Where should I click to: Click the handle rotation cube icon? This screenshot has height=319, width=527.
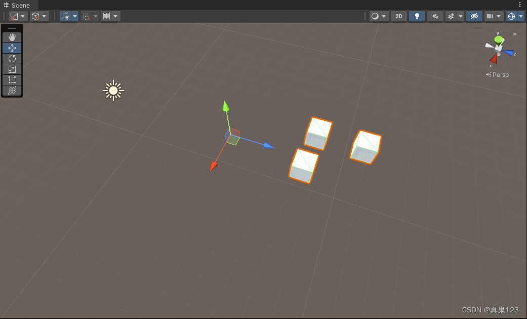pyautogui.click(x=35, y=16)
